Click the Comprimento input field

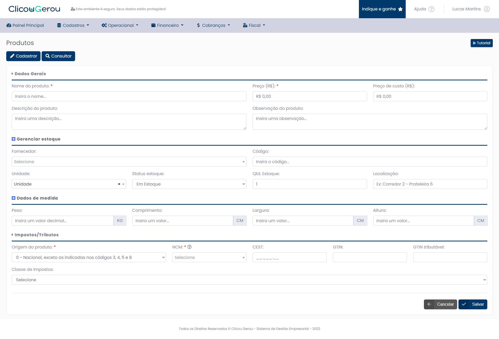click(x=183, y=221)
